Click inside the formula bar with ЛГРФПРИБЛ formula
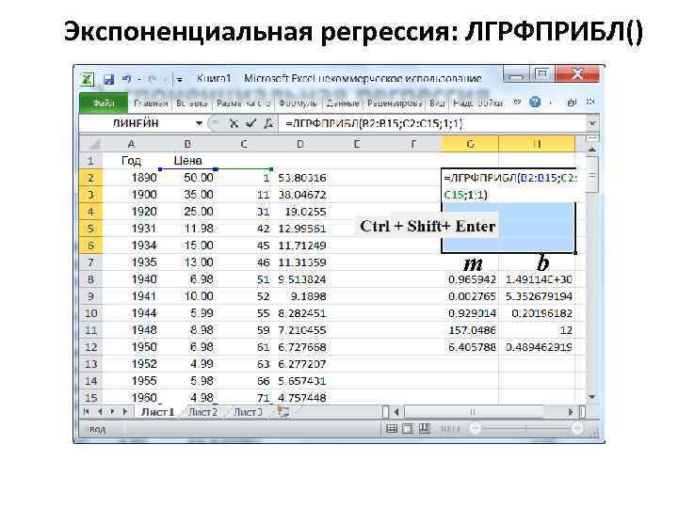This screenshot has height=508, width=678. coord(432,124)
